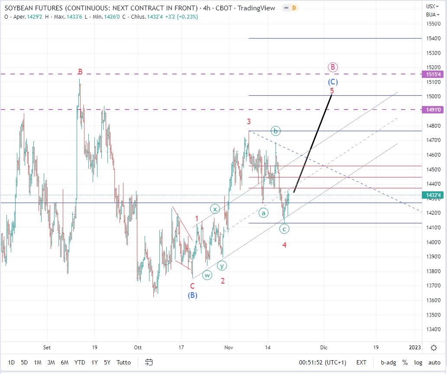Switch to 6M time range
Image resolution: width=447 pixels, height=374 pixels.
(x=65, y=362)
